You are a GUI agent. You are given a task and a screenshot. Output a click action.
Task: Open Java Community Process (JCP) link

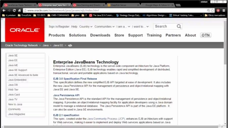point(106,119)
